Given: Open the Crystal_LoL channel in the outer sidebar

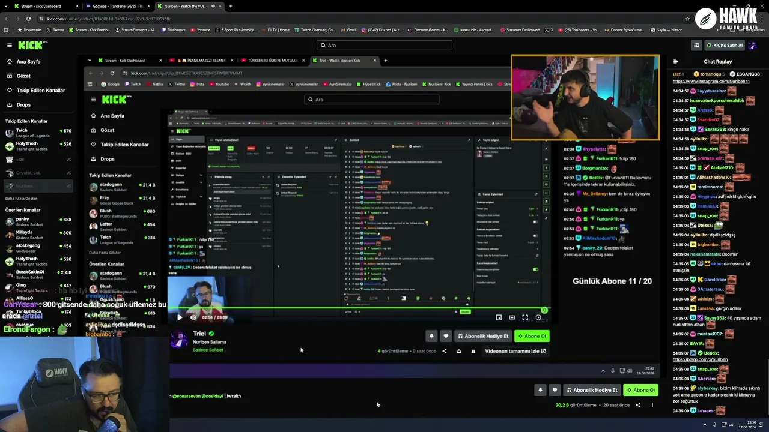Looking at the screenshot, I should 38,173.
